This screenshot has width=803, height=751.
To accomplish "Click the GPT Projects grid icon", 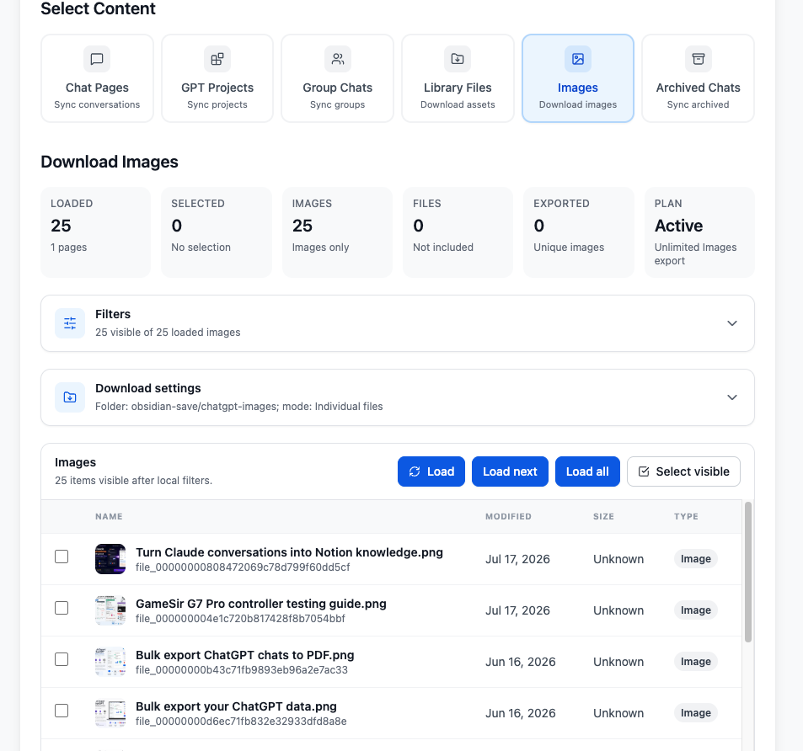I will (217, 59).
